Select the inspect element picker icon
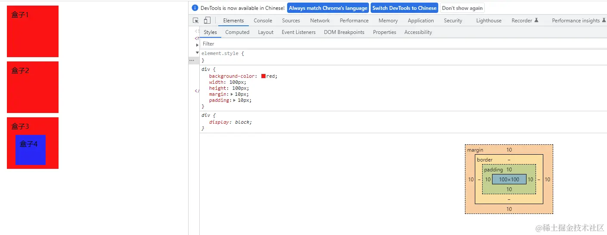607x235 pixels. pos(196,21)
